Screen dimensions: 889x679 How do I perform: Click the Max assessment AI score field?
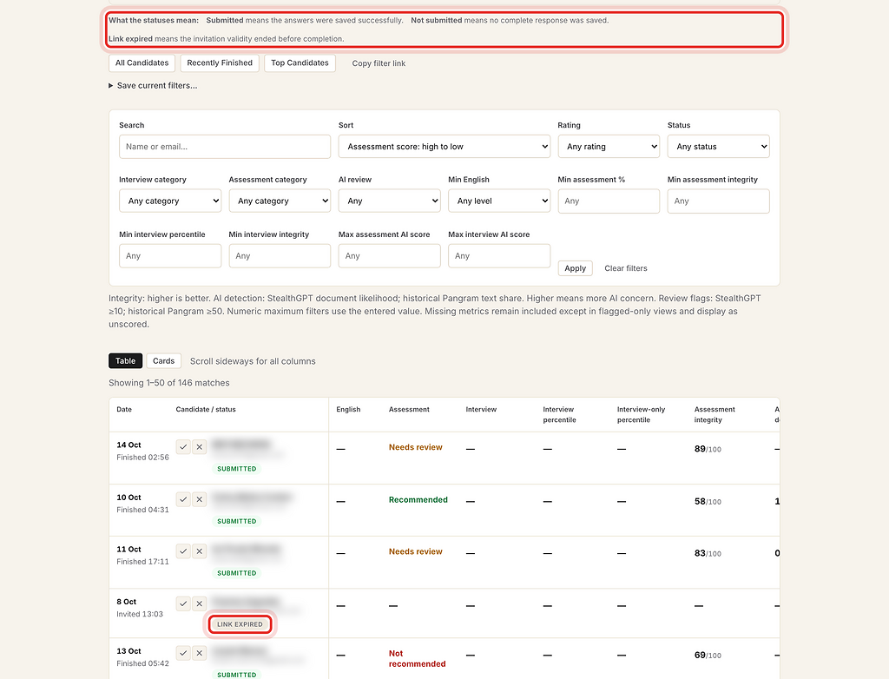click(389, 256)
